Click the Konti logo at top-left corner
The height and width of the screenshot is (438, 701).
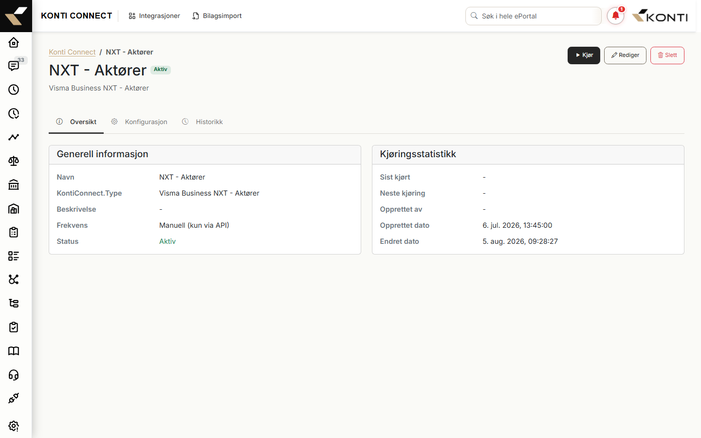(x=16, y=16)
